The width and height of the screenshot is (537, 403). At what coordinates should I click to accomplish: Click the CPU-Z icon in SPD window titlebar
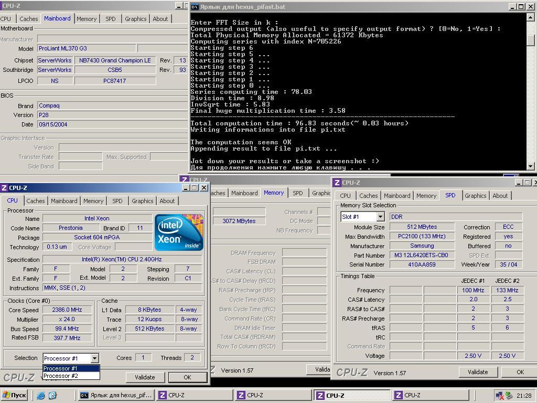click(x=337, y=183)
